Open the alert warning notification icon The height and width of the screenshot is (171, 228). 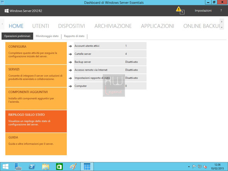(180, 10)
